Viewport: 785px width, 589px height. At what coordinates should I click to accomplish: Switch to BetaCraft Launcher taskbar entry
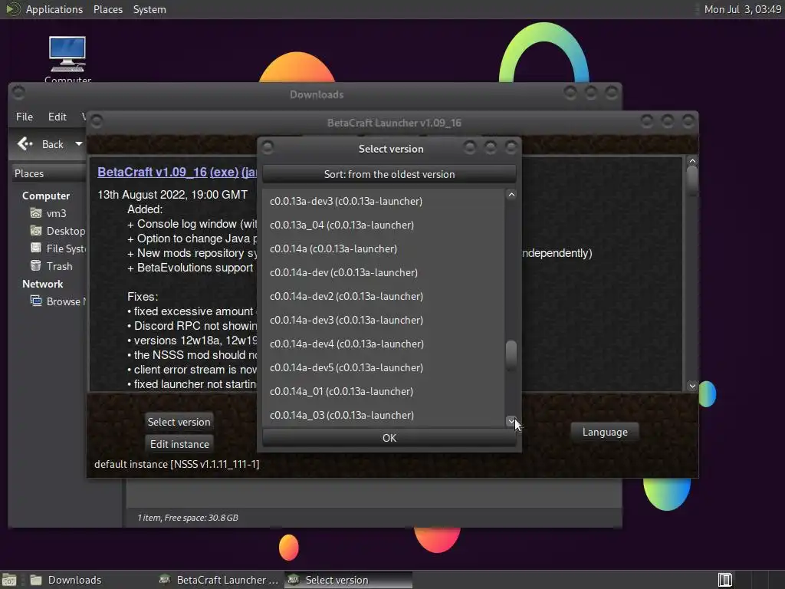(x=218, y=580)
